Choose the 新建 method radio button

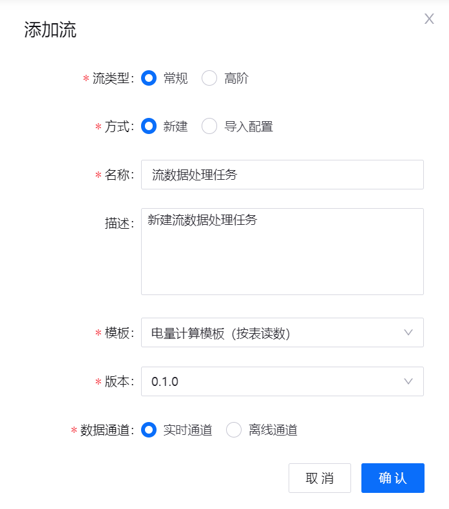point(149,126)
